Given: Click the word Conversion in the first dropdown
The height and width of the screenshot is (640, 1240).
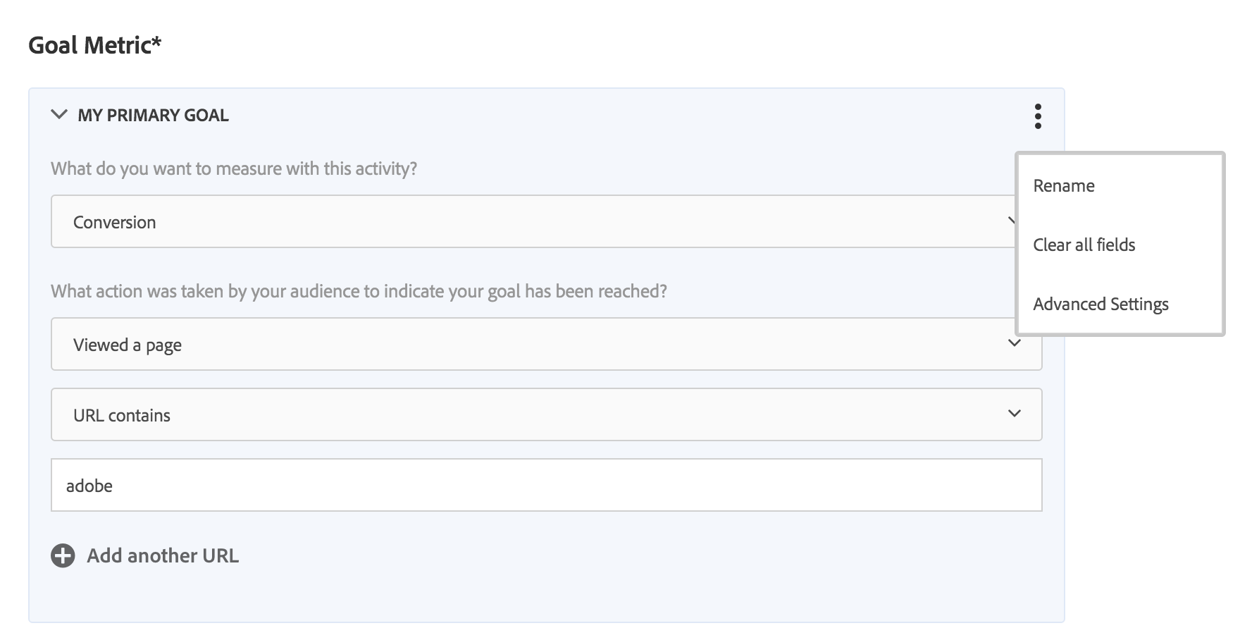Looking at the screenshot, I should pyautogui.click(x=114, y=223).
